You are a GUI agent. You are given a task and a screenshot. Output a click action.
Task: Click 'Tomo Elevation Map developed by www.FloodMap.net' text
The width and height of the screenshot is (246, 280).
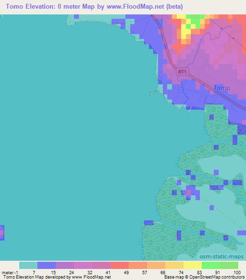click(x=57, y=277)
